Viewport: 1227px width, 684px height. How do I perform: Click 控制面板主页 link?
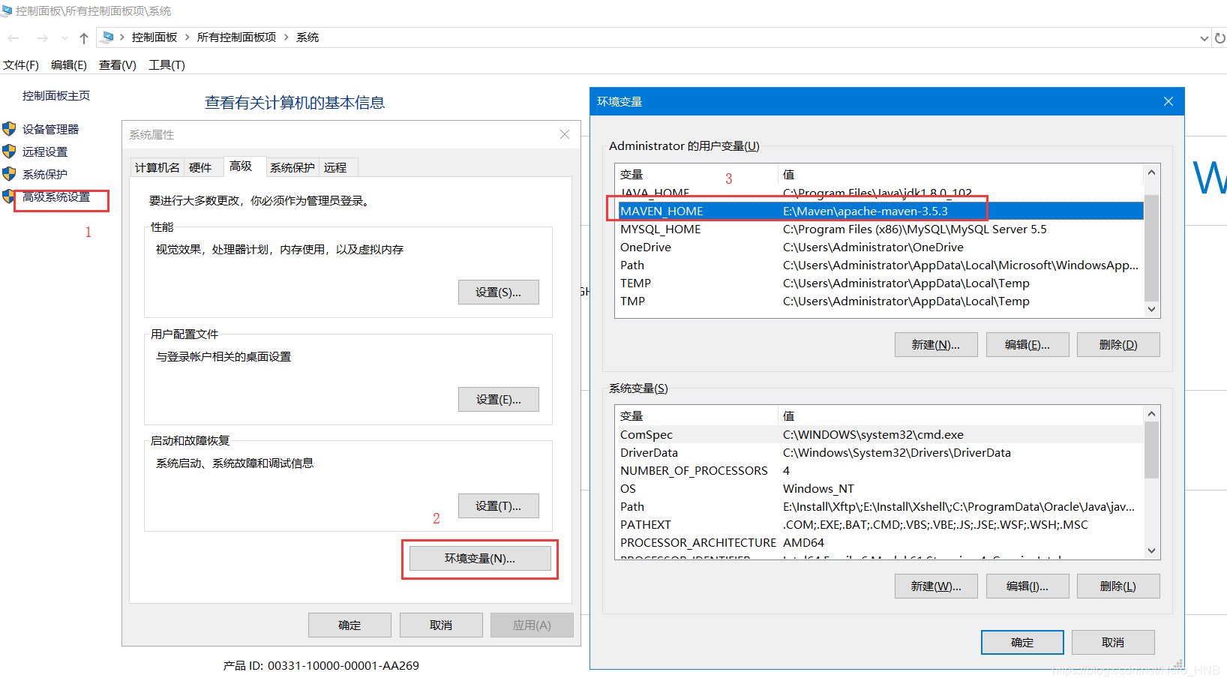[x=56, y=96]
